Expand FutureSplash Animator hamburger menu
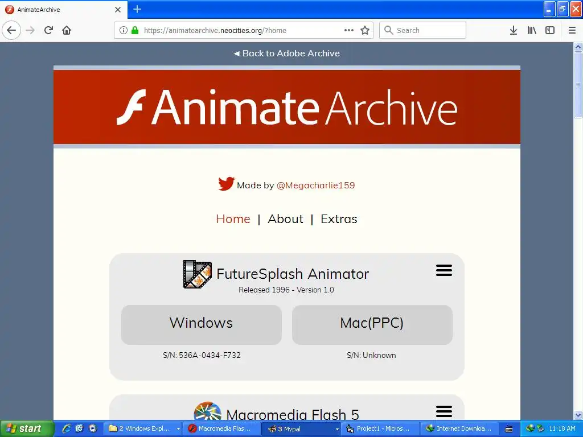 pyautogui.click(x=444, y=270)
